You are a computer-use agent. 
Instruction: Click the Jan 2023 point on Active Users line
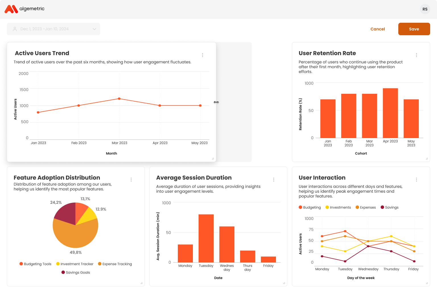(x=38, y=113)
